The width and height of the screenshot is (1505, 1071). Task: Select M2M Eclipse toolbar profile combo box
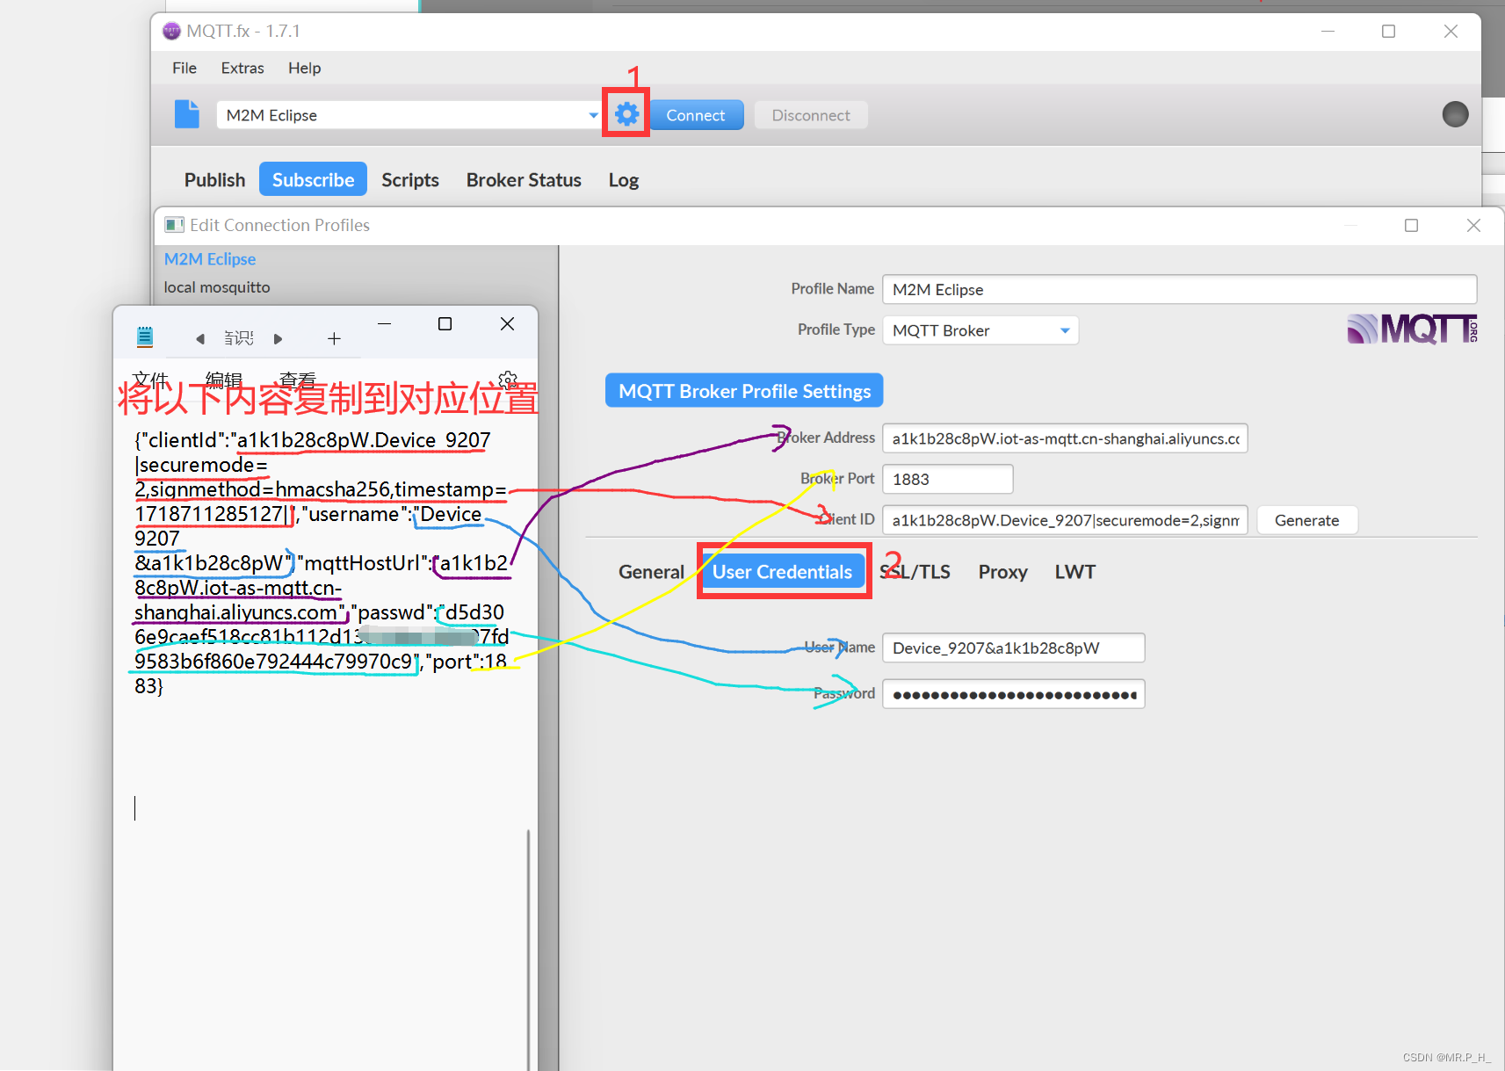[x=409, y=115]
